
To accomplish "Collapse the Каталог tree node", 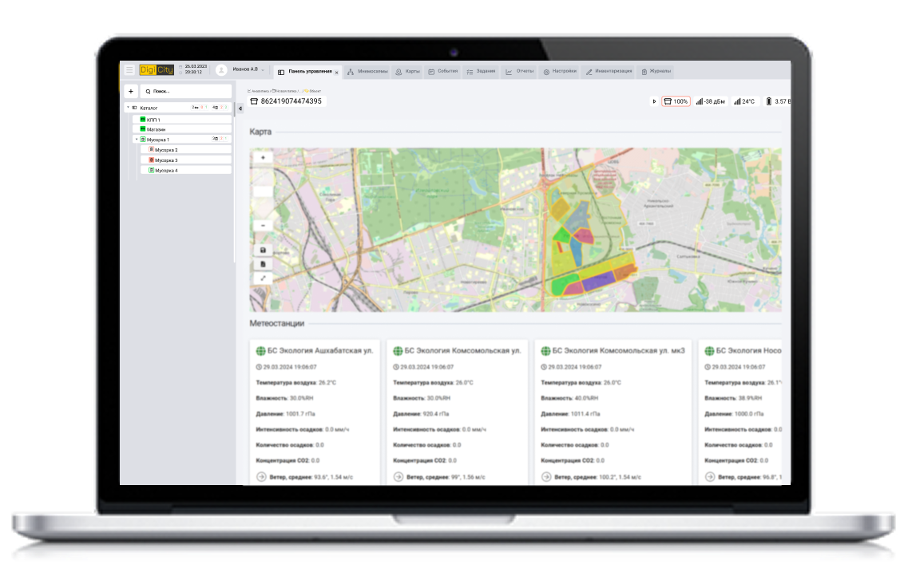I will (x=127, y=108).
